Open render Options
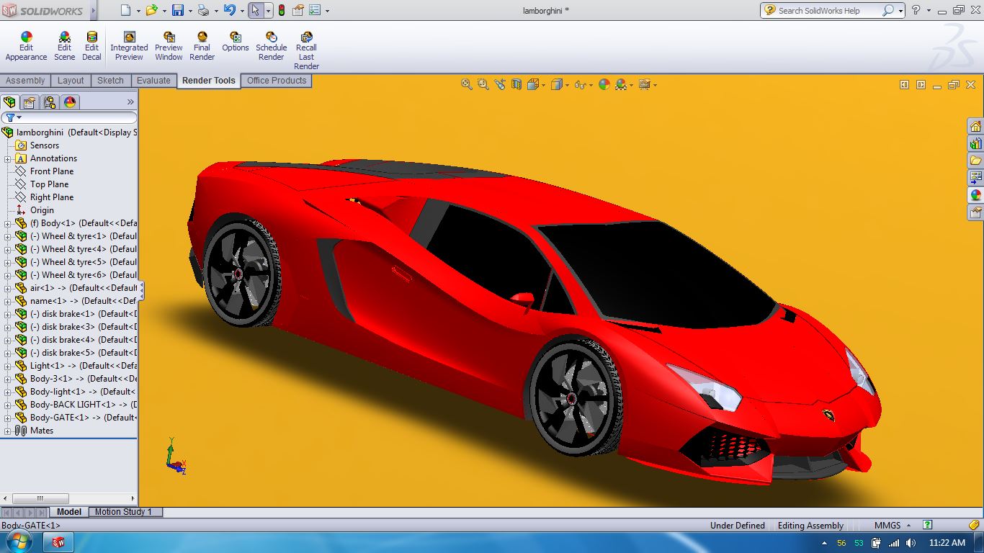Screen dimensions: 984x553 (x=236, y=42)
